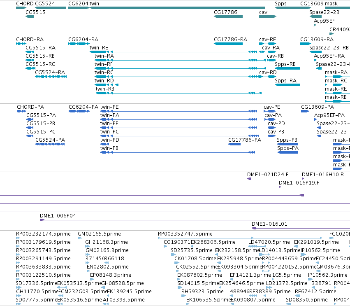Select the mask gene label in the top track
The width and height of the screenshot is (350, 306).
point(331,4)
